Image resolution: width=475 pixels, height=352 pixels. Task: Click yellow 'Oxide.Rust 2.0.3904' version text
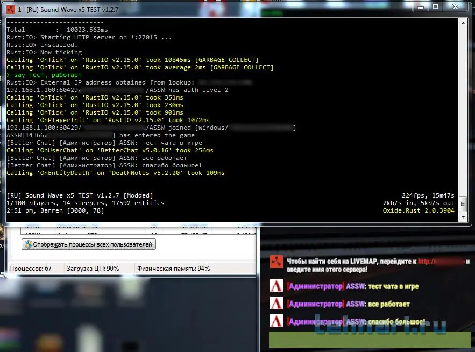tap(419, 210)
